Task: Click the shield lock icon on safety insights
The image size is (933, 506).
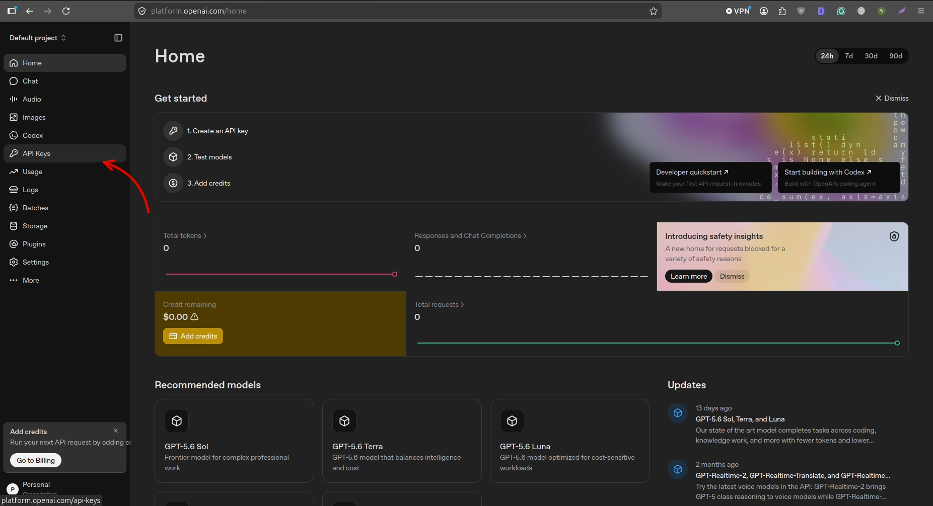Action: [894, 236]
